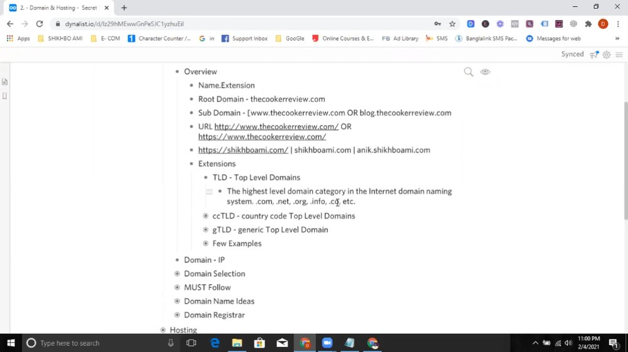
Task: Expand ccTLD country code bullet
Action: coord(205,215)
